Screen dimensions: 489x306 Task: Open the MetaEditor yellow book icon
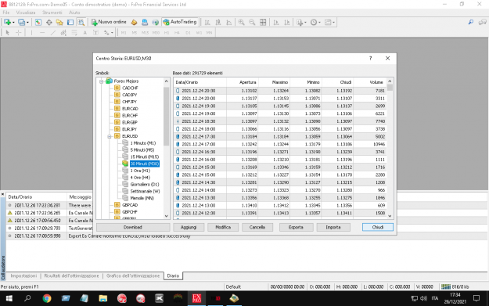pos(134,22)
